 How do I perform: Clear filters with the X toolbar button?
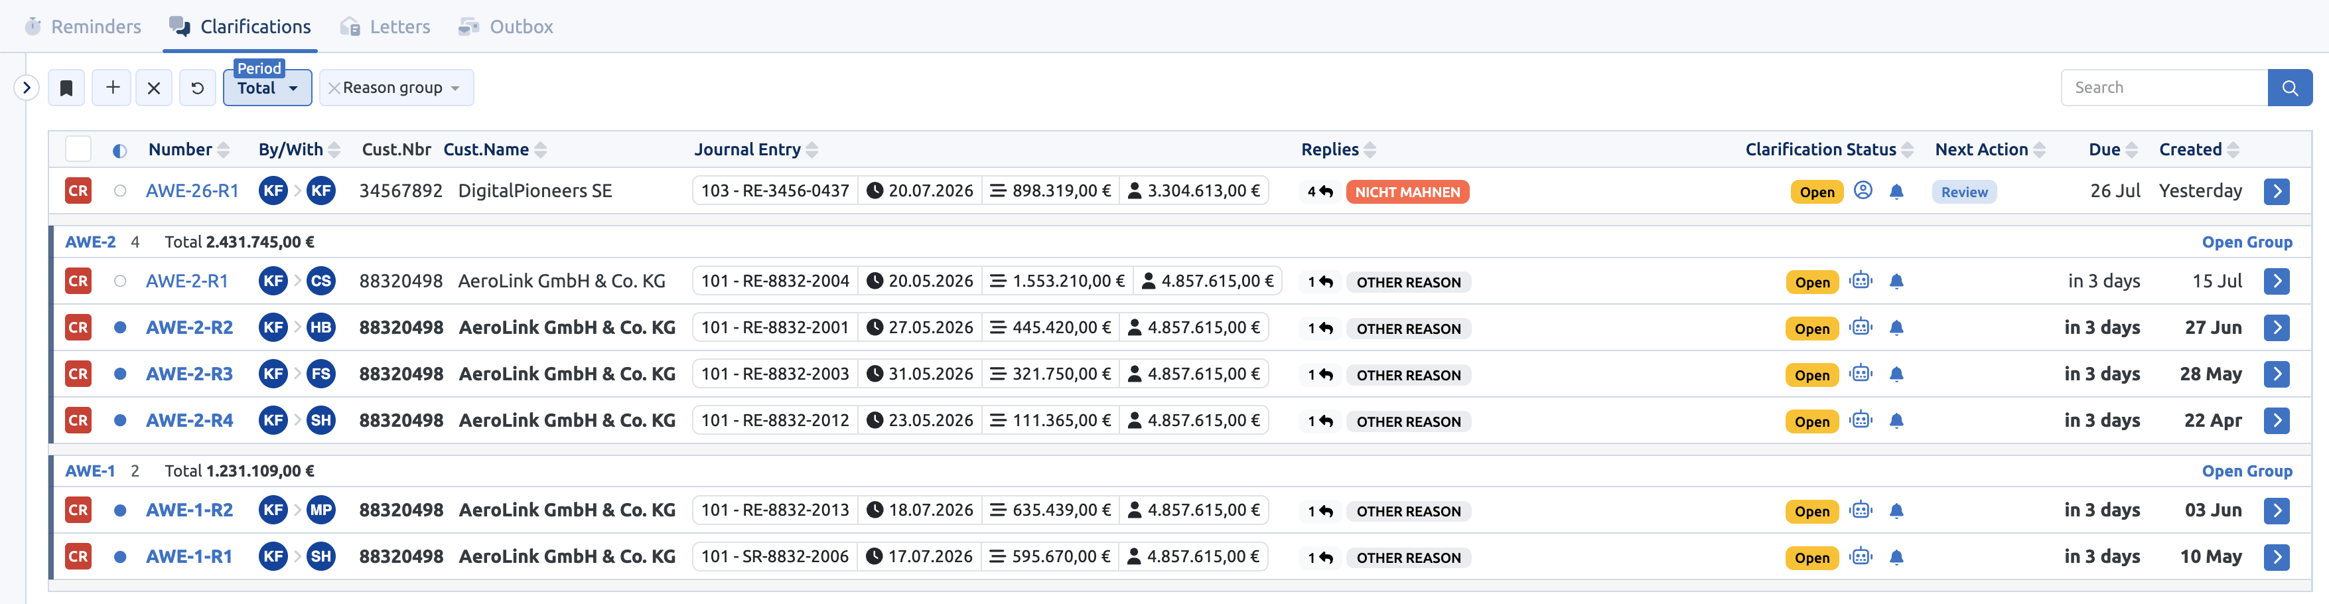pyautogui.click(x=154, y=88)
